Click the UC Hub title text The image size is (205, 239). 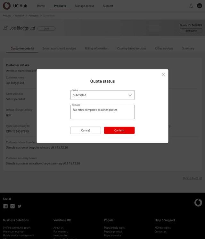(x=20, y=6)
